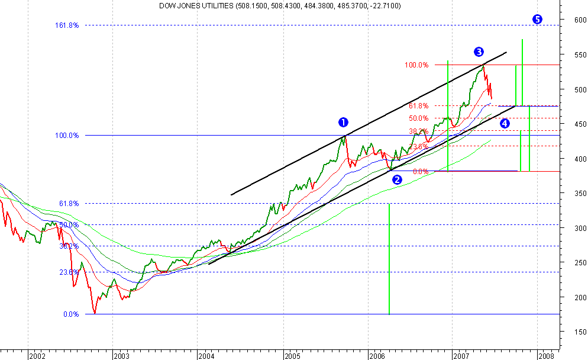Click the blue 161.8% Fibonacci label
The width and height of the screenshot is (588, 360).
(67, 25)
